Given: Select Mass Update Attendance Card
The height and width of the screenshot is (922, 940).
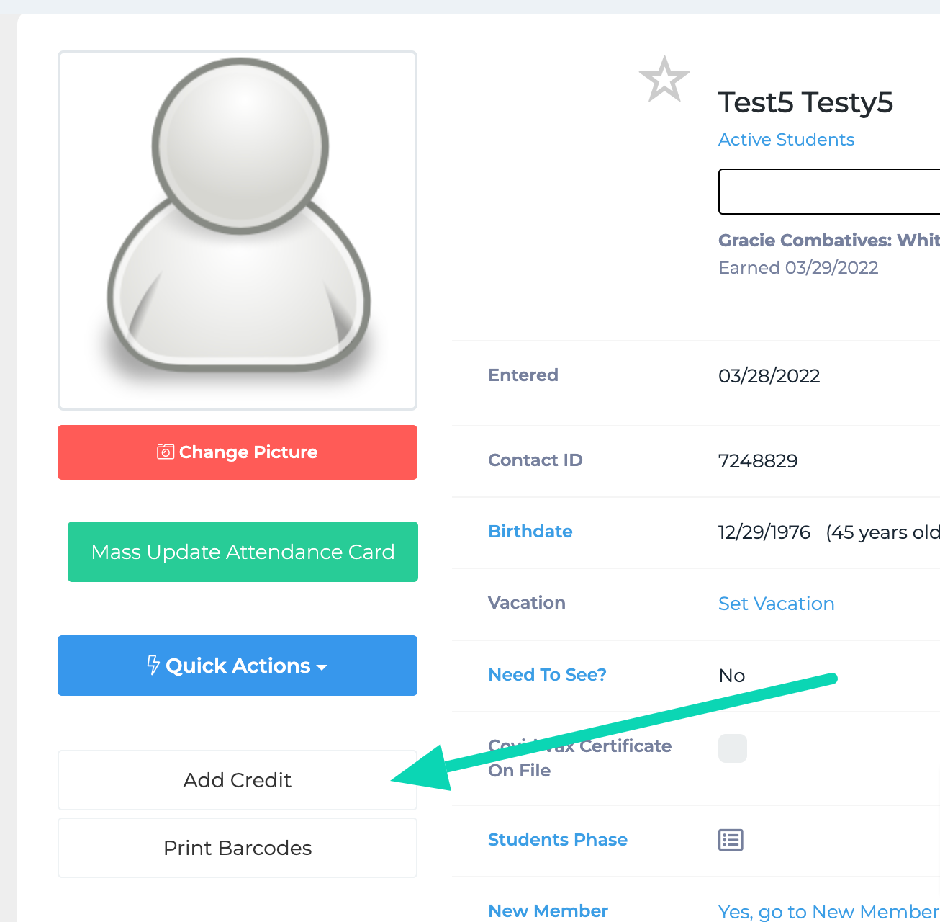Looking at the screenshot, I should coord(242,552).
